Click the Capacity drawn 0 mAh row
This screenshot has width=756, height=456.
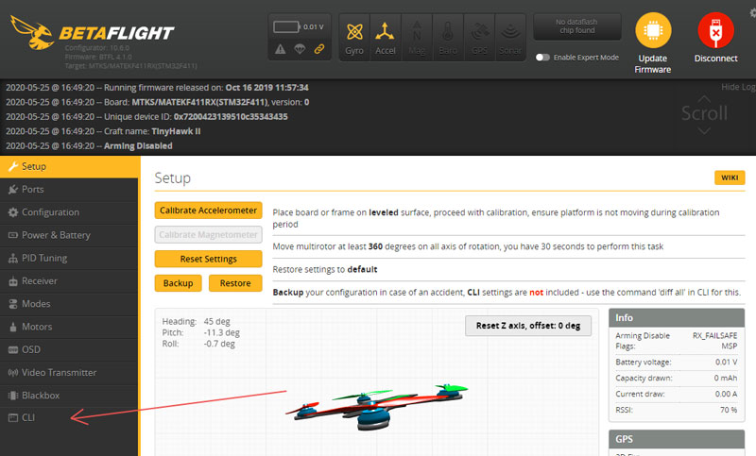point(677,378)
